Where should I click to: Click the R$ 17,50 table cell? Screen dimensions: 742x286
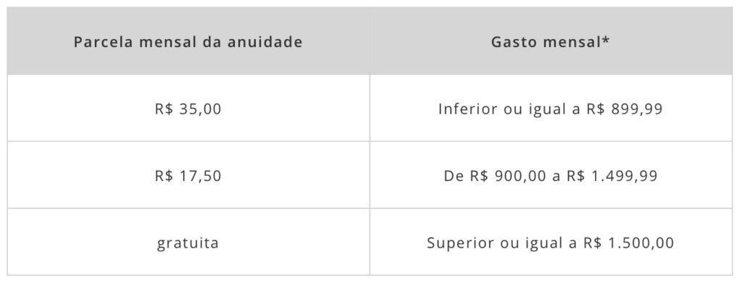188,175
